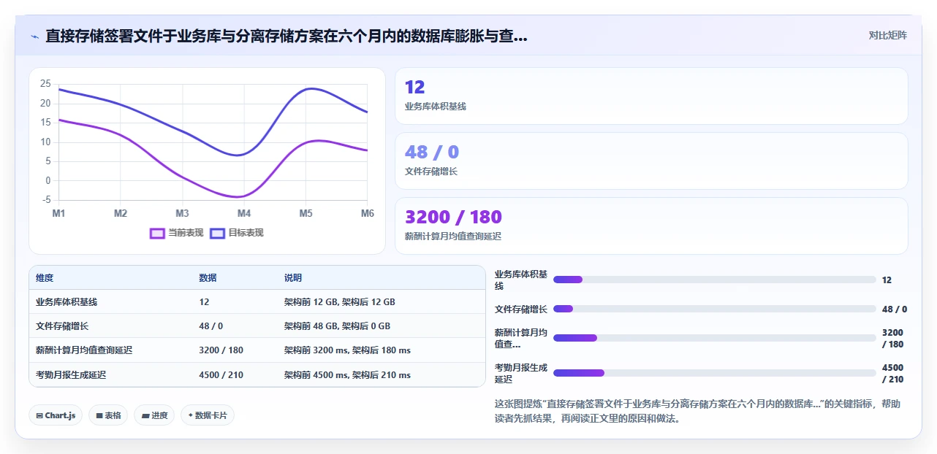
Task: Click the 维度 column header
Action: coord(45,278)
